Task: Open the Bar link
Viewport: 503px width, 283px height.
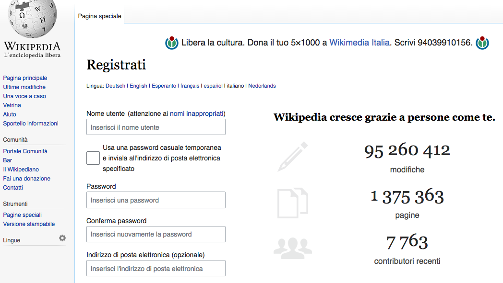Action: click(7, 160)
